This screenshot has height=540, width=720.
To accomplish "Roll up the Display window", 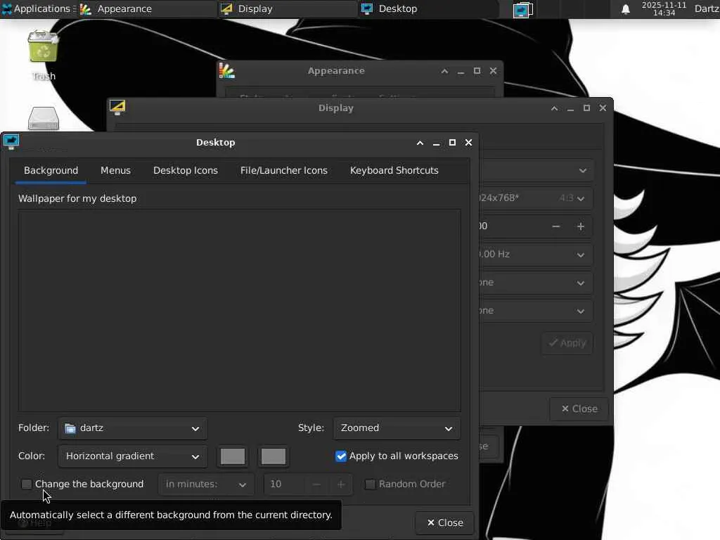I will click(554, 108).
